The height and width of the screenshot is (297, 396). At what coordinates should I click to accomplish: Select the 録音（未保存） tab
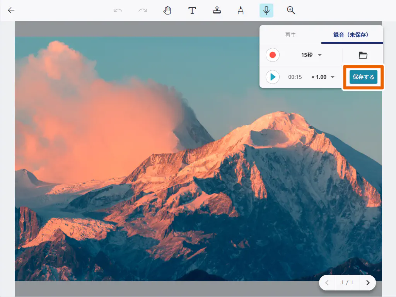352,35
